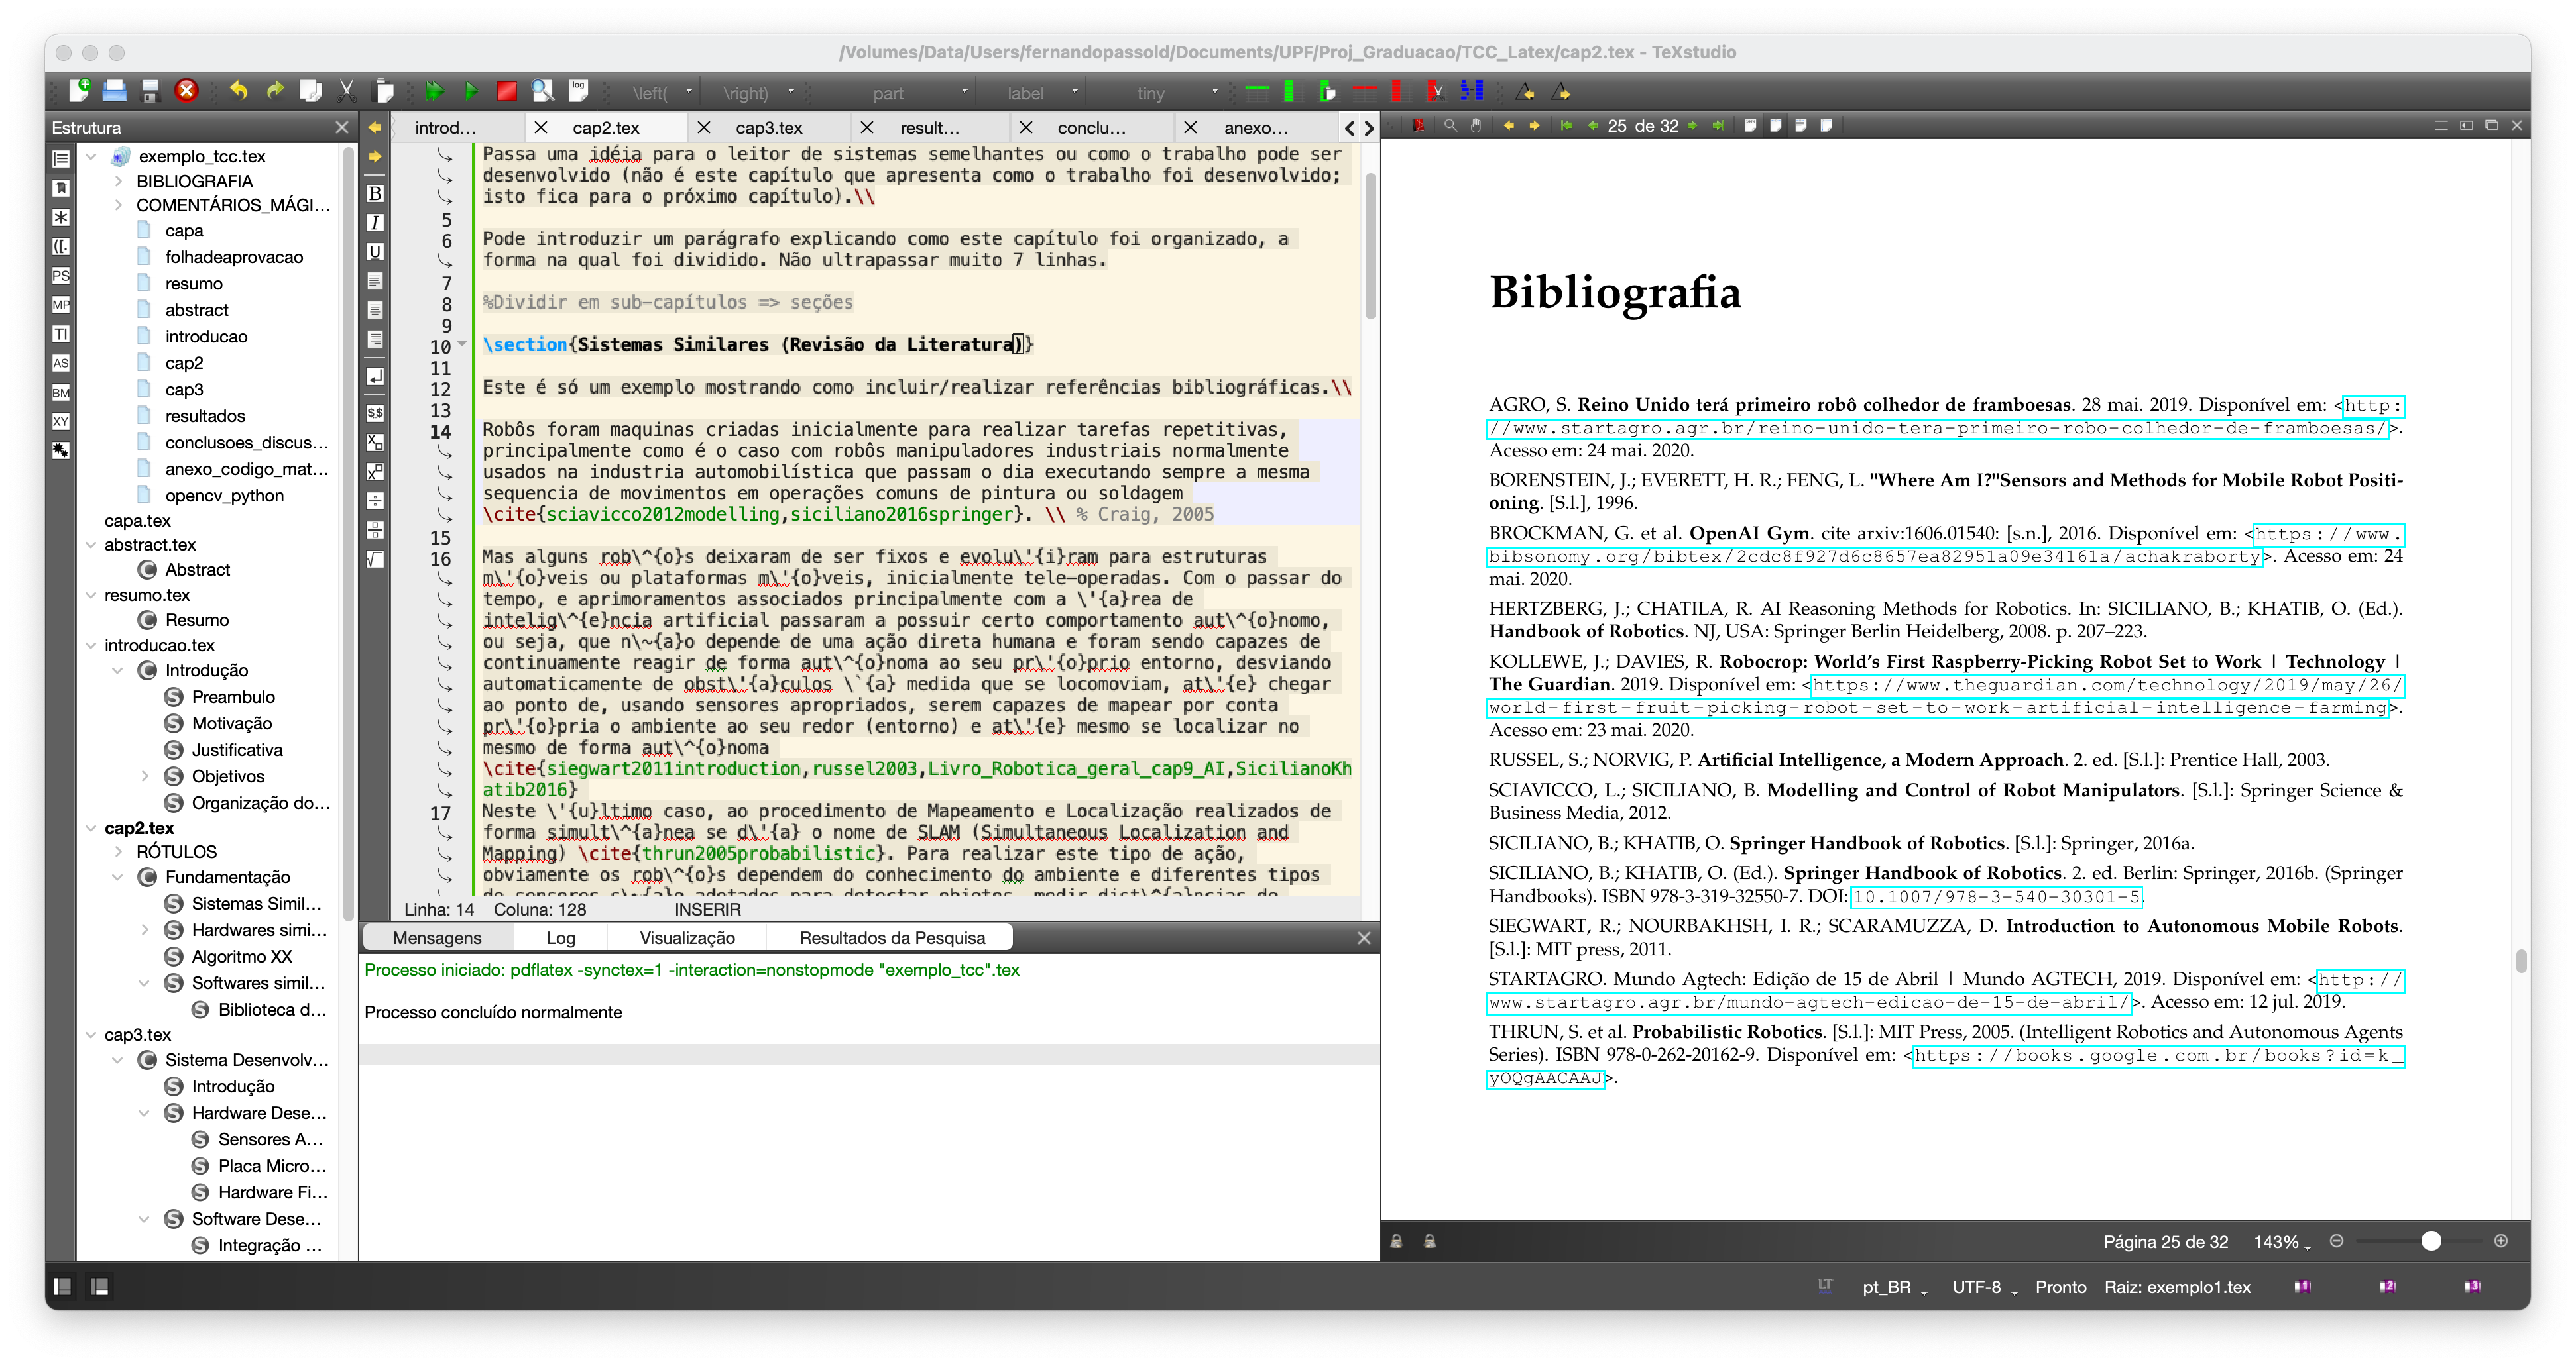
Task: Open the Visualização tab in the bottom panel
Action: point(687,938)
